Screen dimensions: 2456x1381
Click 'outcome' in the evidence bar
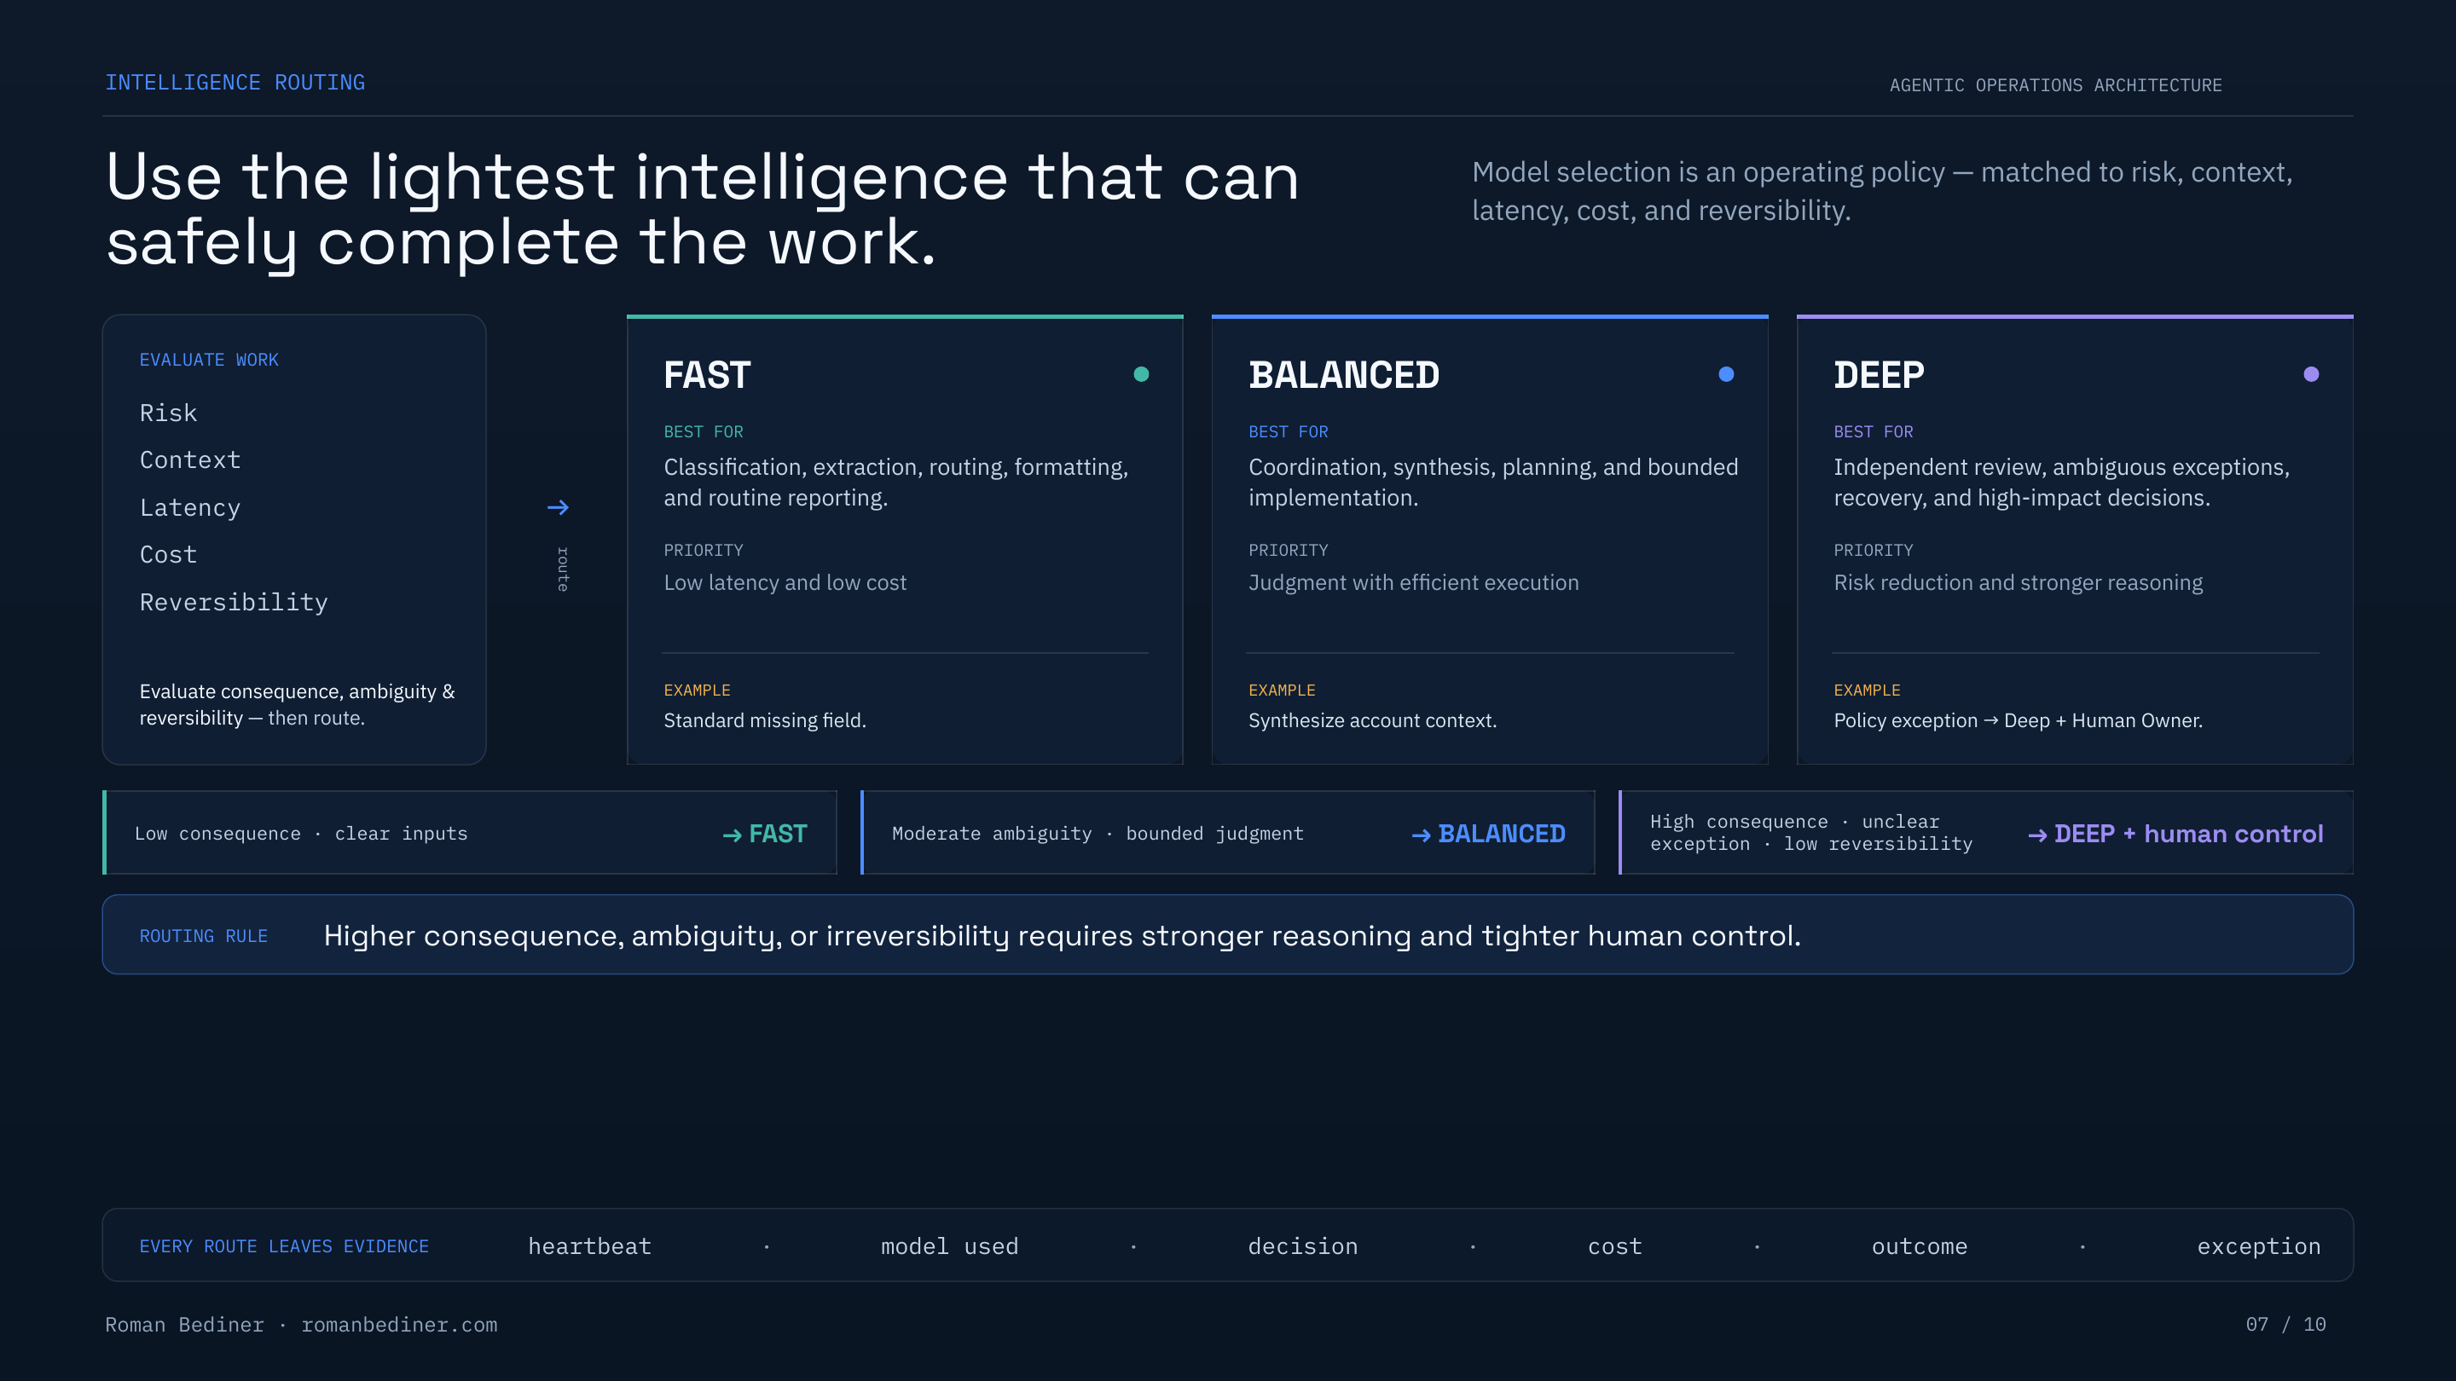click(1920, 1246)
